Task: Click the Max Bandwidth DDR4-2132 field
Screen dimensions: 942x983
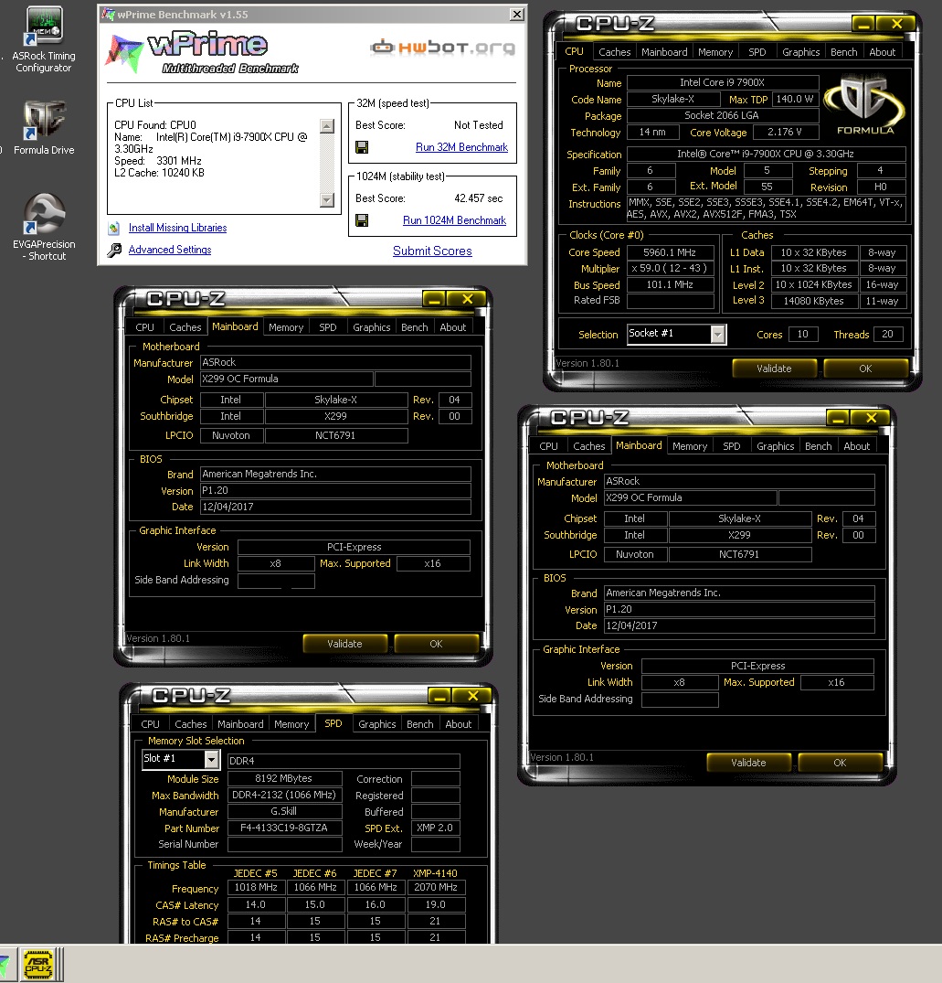Action: [284, 796]
